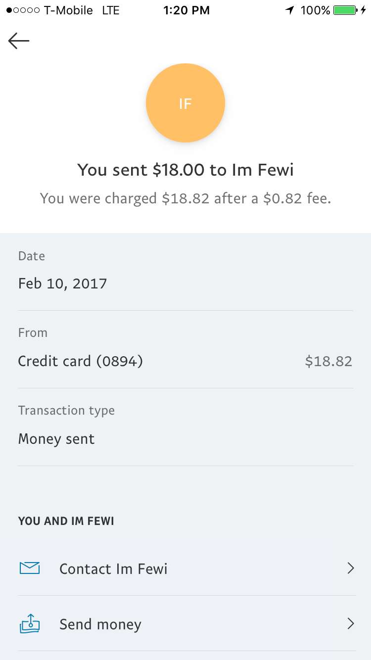Tap the 1:20 PM clock

[186, 10]
